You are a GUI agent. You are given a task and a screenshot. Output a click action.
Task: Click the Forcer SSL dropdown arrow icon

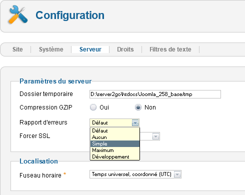(x=155, y=136)
